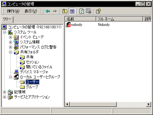Select the 記憶域 label
153x115 pixels.
[x=20, y=92]
